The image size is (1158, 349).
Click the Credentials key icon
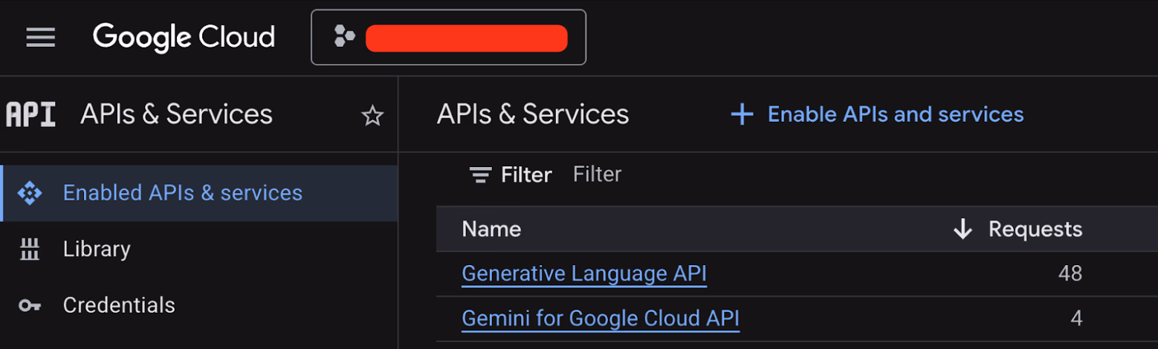tap(30, 305)
